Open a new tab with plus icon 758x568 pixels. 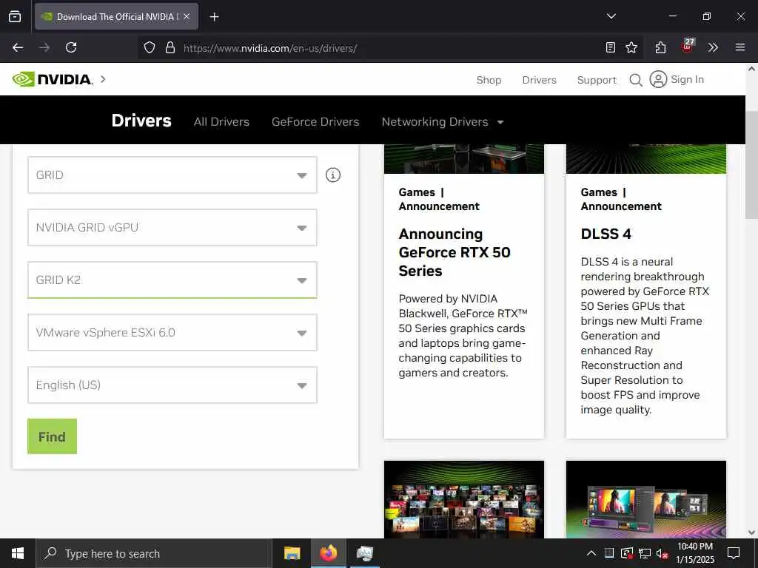click(214, 17)
